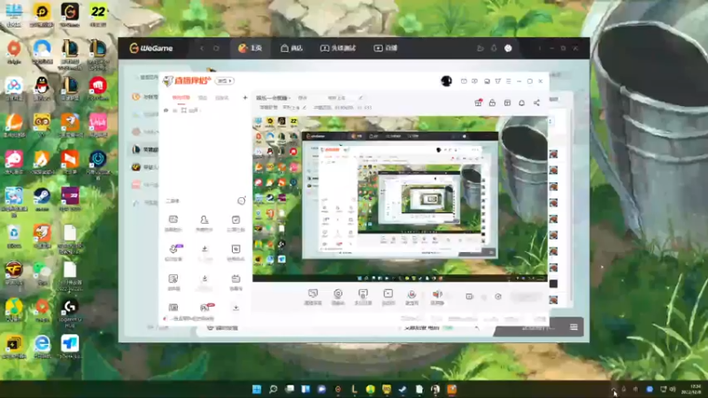
Task: Click camera source icon below preview
Action: click(x=338, y=296)
